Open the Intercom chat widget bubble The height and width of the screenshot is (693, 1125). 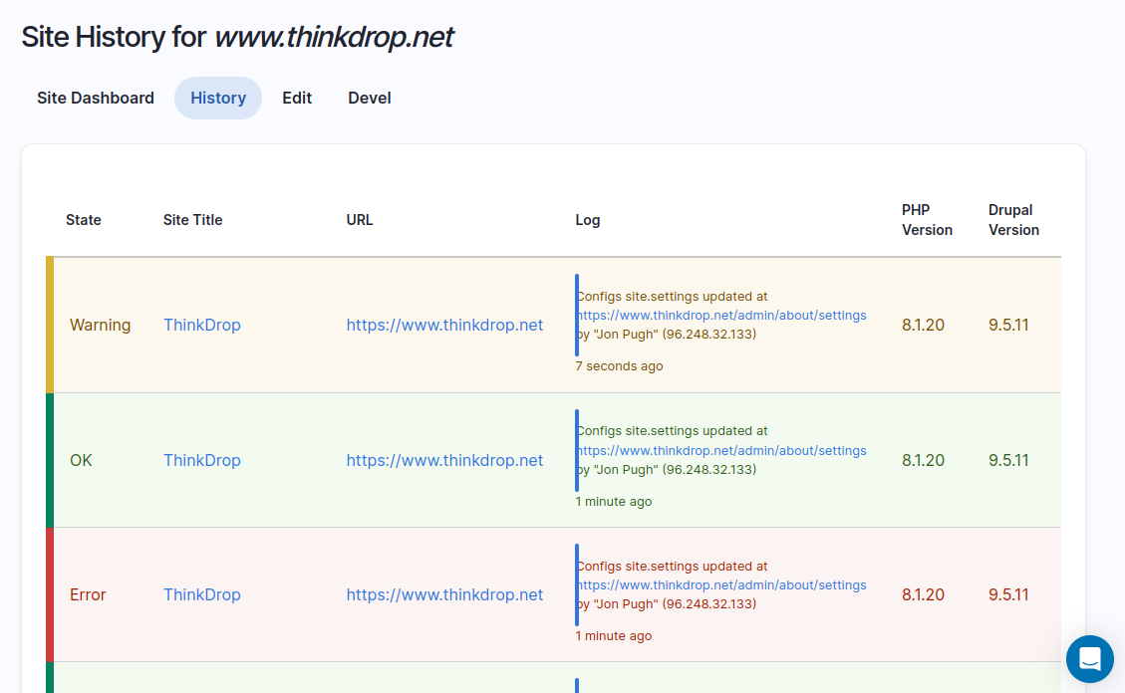pyautogui.click(x=1089, y=659)
